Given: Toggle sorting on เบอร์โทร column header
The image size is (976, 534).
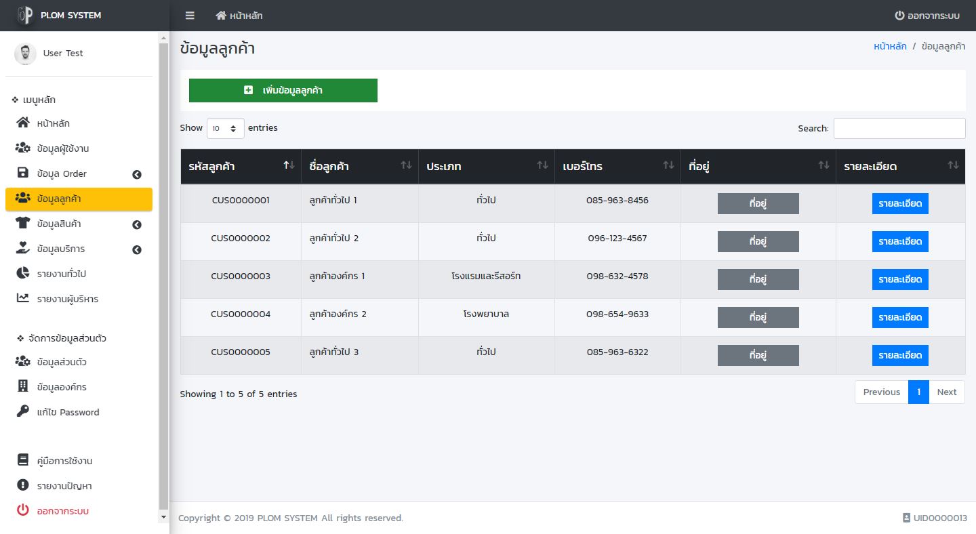Looking at the screenshot, I should click(x=668, y=165).
